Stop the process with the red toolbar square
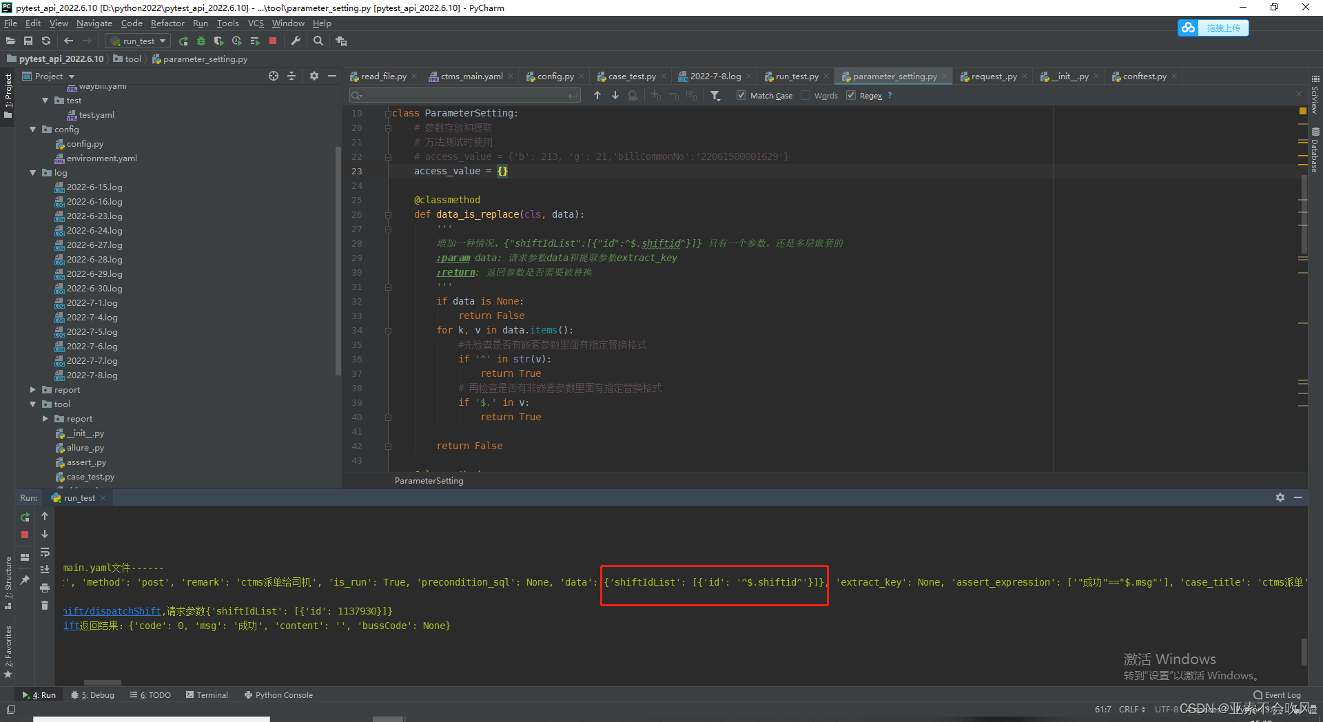 273,41
